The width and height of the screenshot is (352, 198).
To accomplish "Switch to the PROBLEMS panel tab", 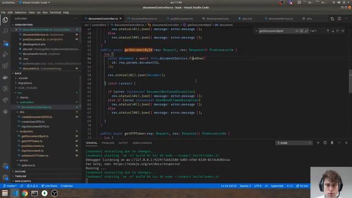I will [108, 143].
